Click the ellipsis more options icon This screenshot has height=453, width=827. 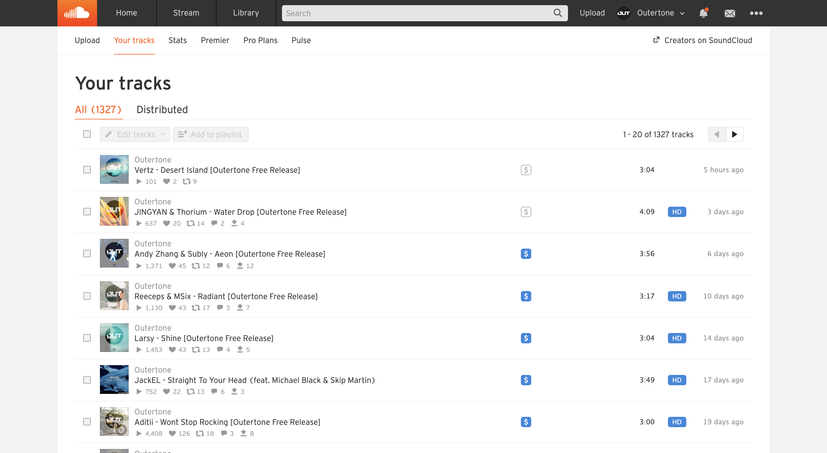tap(756, 13)
